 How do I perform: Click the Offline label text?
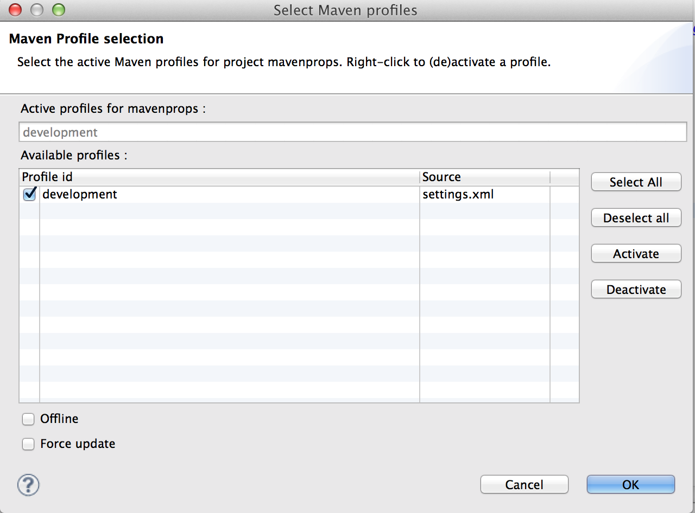(x=59, y=419)
